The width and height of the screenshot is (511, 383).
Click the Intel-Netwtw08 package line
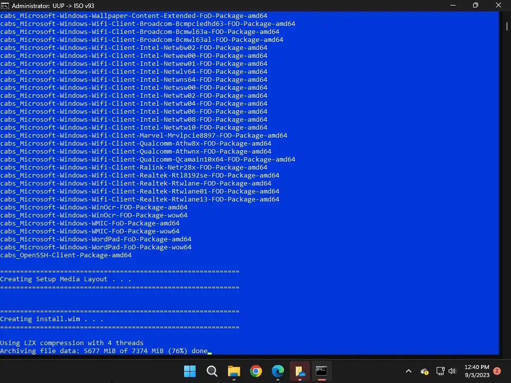(x=134, y=120)
